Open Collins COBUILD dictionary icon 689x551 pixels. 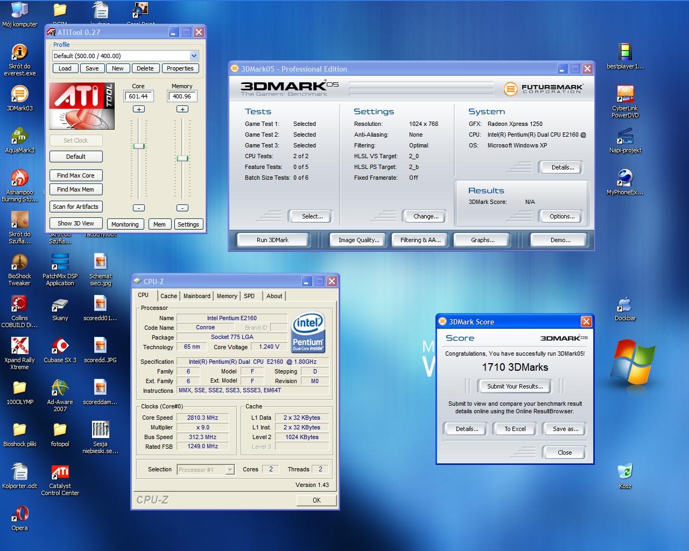tap(19, 312)
